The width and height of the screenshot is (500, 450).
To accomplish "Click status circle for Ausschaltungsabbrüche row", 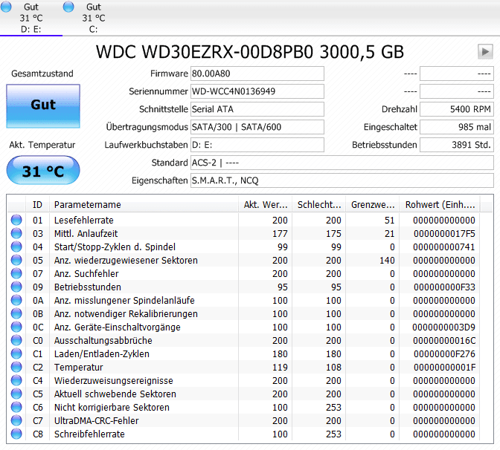I will point(16,340).
